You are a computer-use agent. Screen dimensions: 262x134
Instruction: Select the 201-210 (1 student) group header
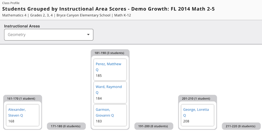tap(196, 98)
